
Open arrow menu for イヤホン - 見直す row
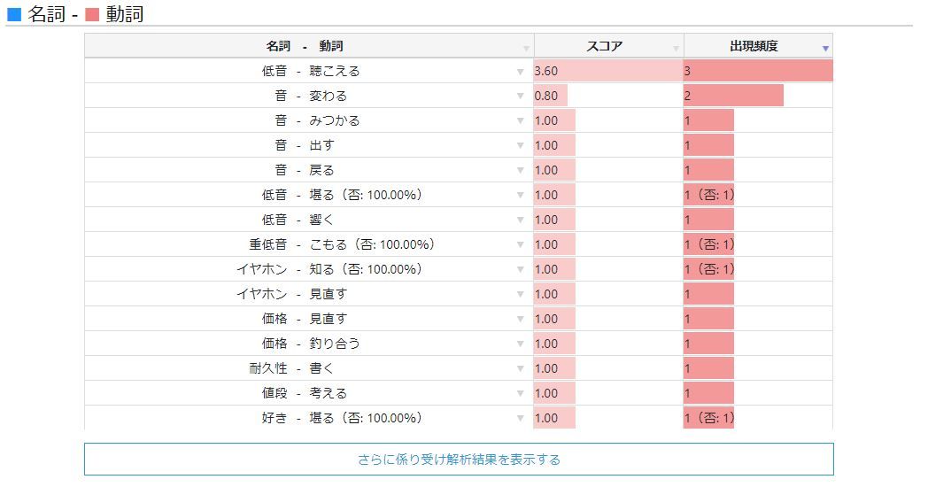(x=521, y=295)
